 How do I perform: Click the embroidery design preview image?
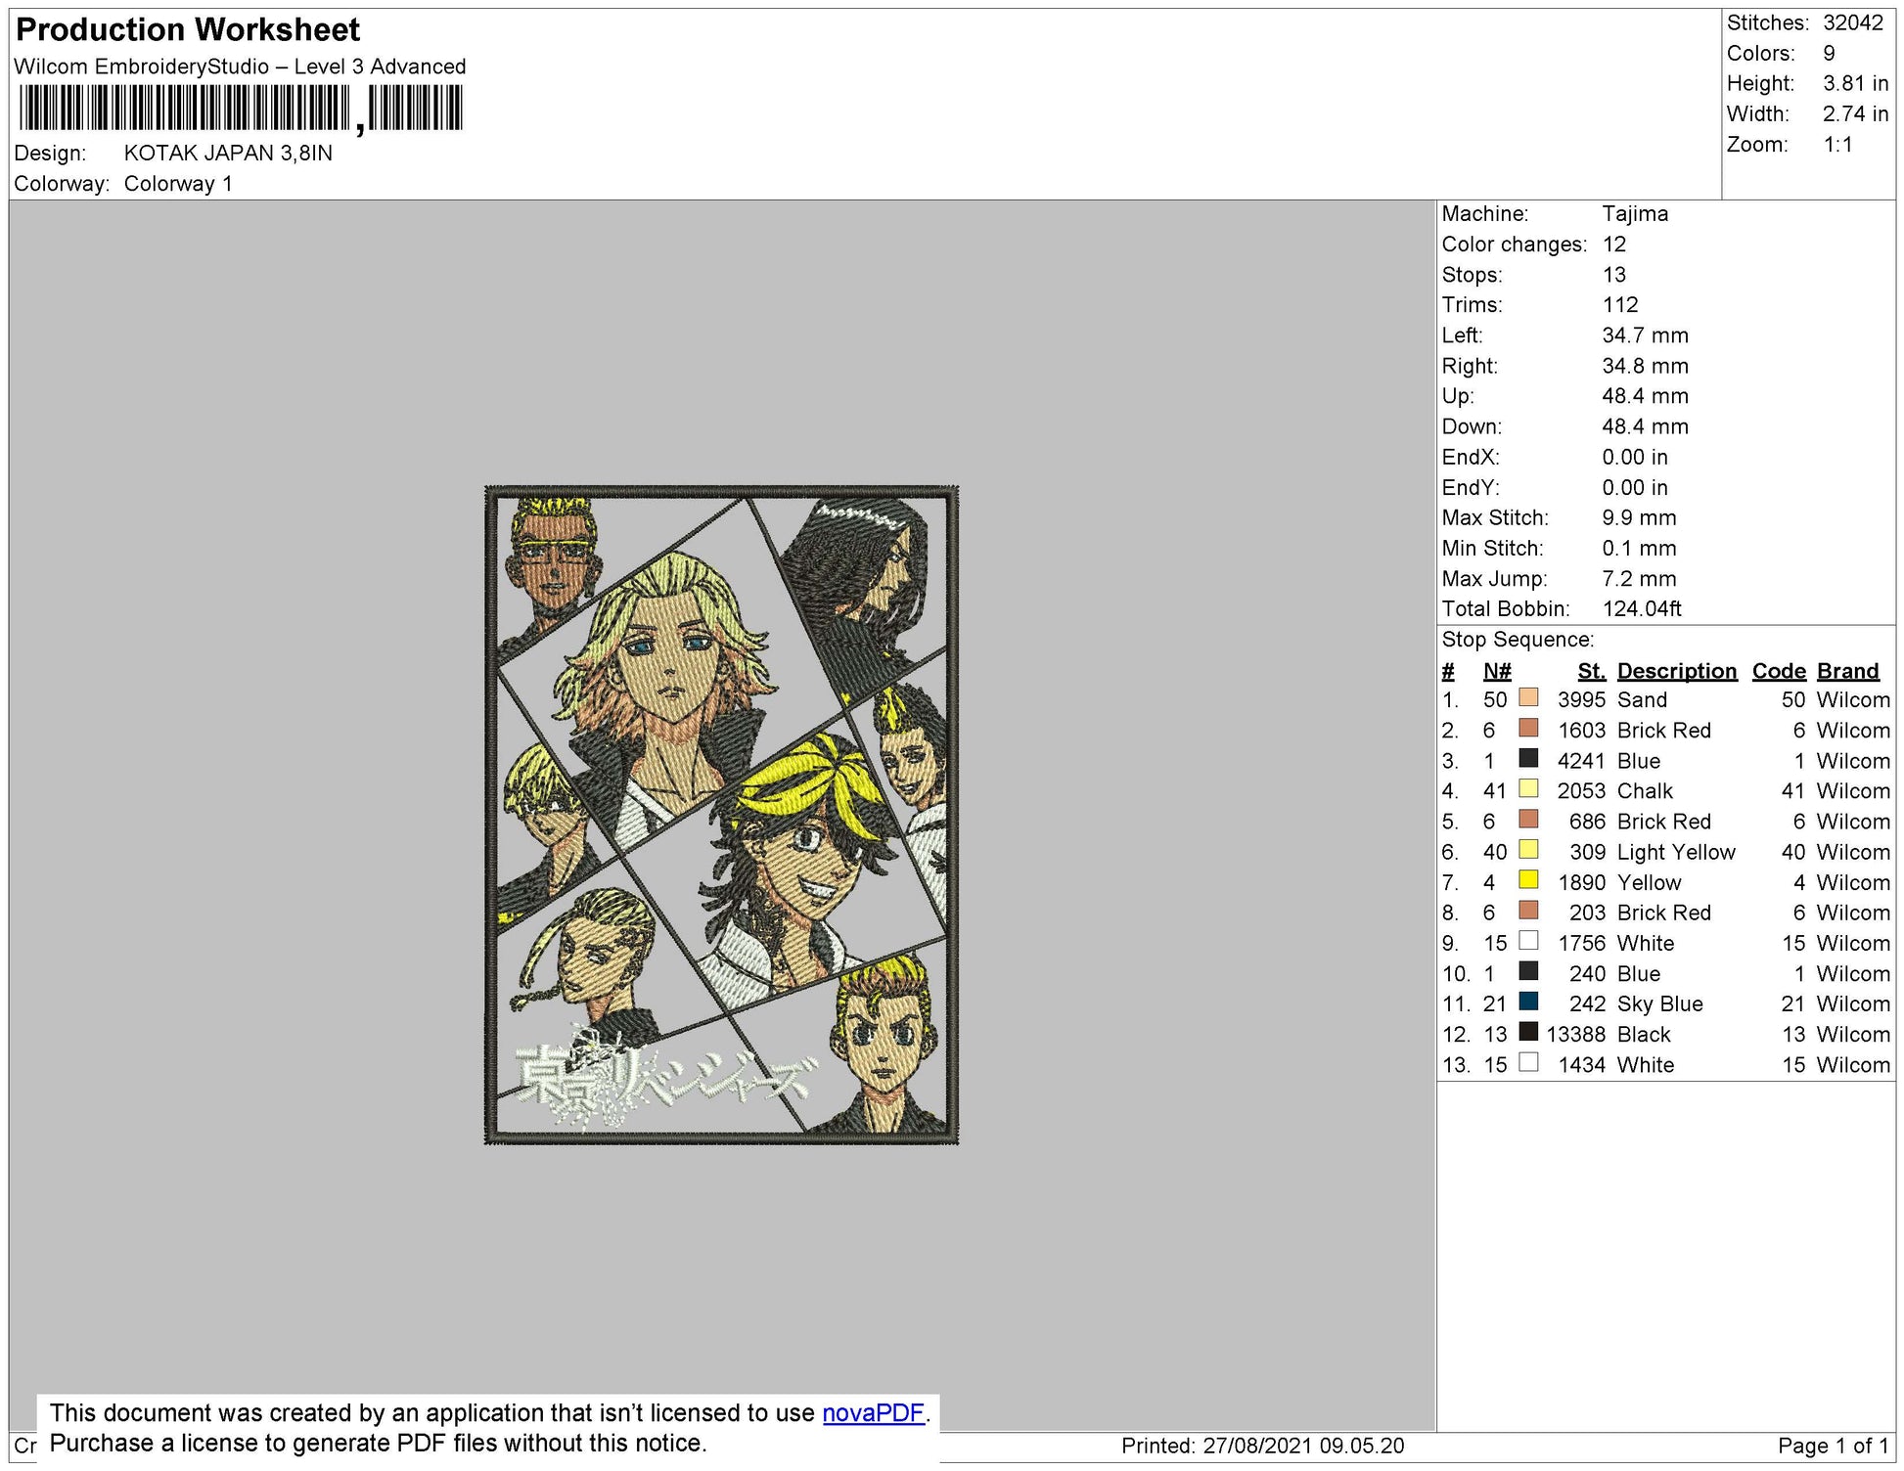(721, 815)
